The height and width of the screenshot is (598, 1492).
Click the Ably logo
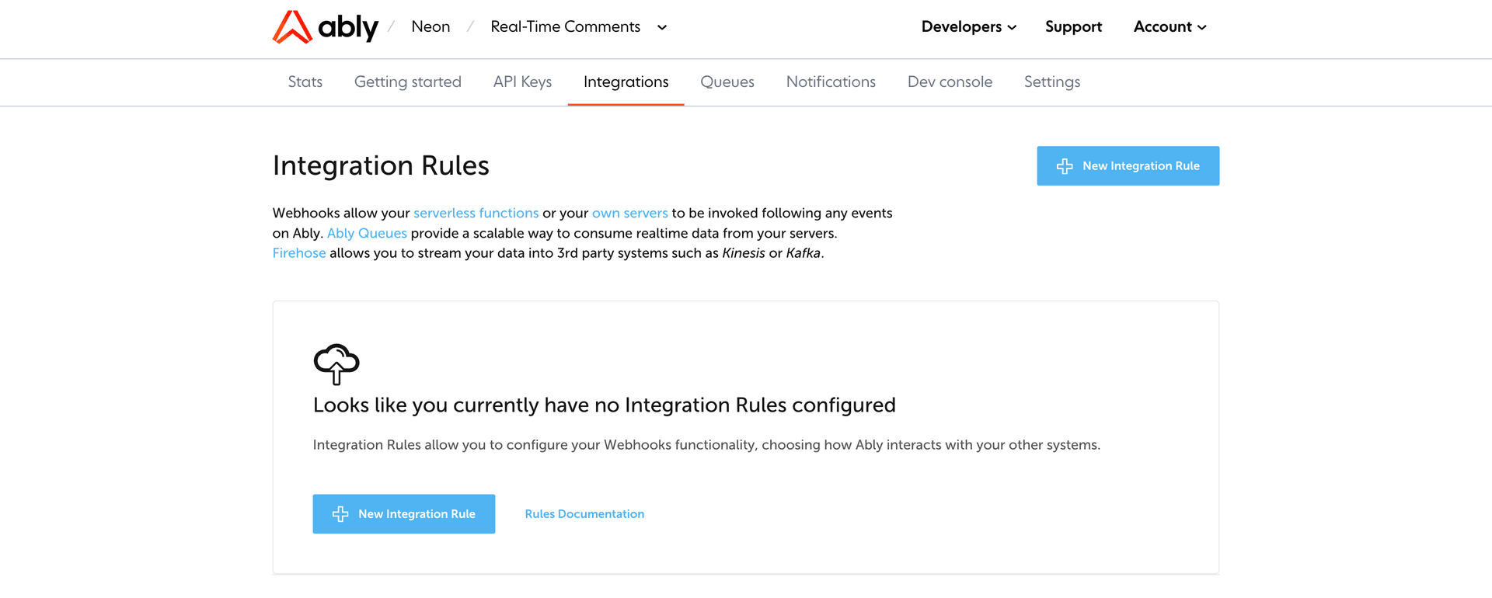tap(325, 27)
